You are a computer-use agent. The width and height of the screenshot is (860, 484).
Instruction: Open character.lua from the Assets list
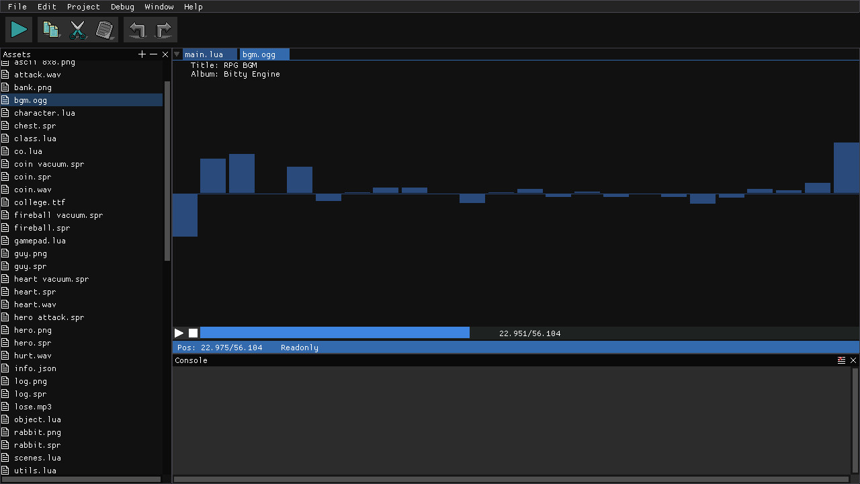(45, 112)
